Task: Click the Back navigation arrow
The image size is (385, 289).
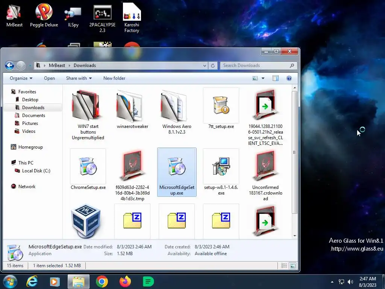Action: pos(9,65)
